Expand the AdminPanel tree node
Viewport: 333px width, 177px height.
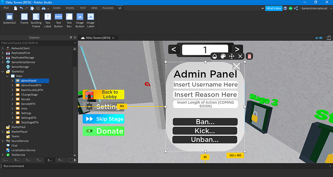tap(13, 81)
